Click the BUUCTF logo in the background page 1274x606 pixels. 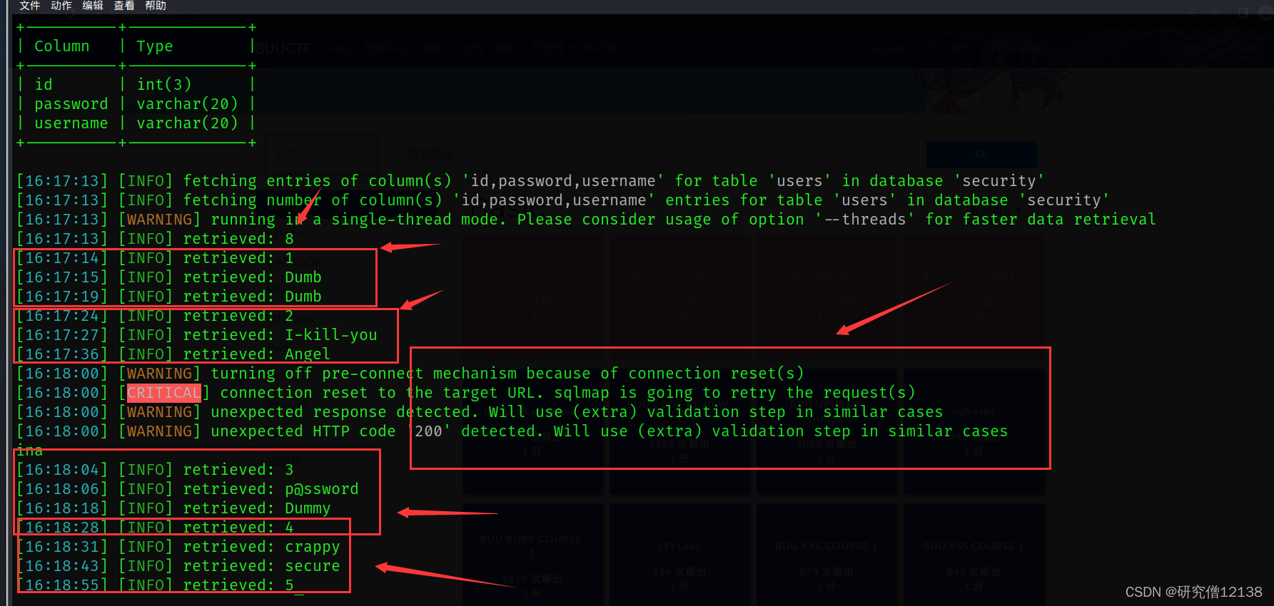click(x=283, y=48)
